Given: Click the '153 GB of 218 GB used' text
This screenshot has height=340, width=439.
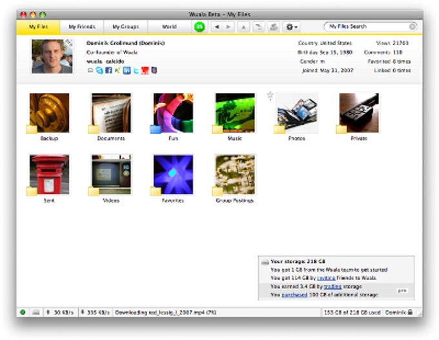Looking at the screenshot, I should coord(352,312).
